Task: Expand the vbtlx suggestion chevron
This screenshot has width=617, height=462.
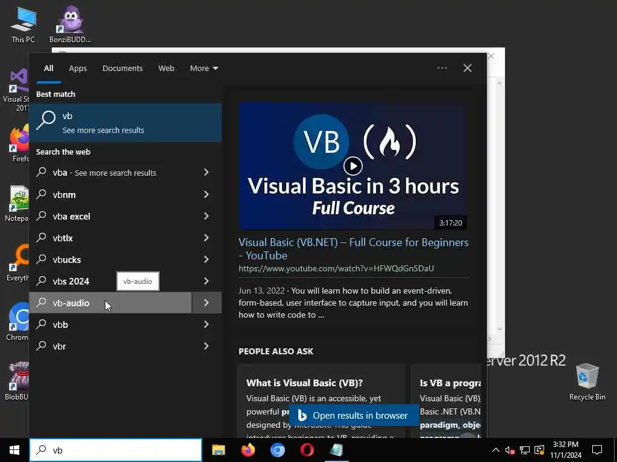Action: click(x=207, y=238)
